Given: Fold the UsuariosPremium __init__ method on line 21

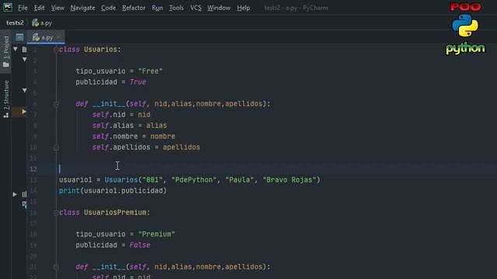Looking at the screenshot, I should (x=56, y=267).
